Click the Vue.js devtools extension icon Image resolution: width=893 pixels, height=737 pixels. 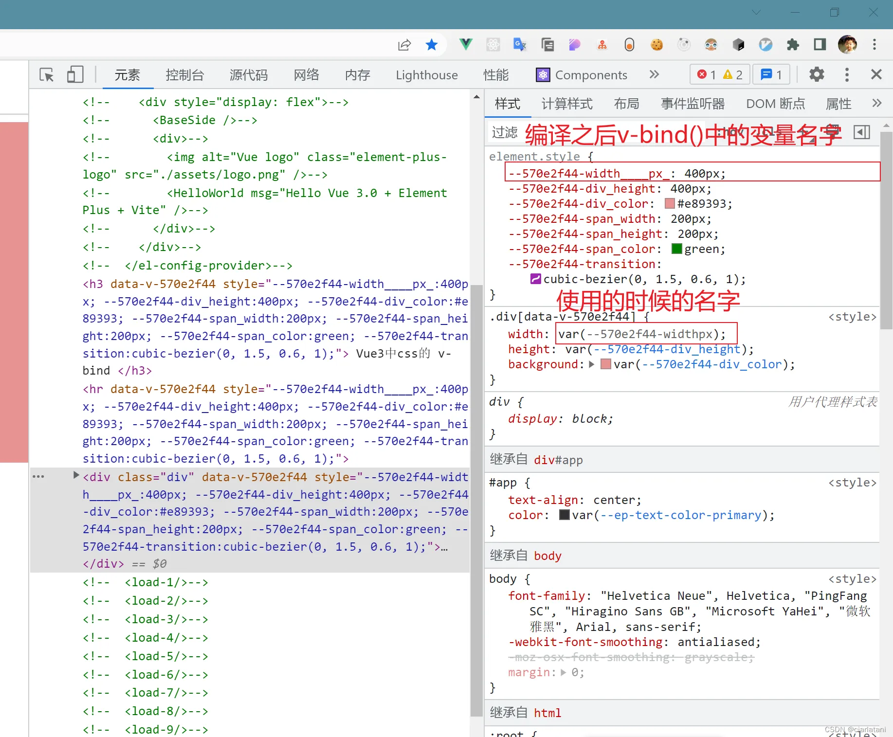point(466,45)
